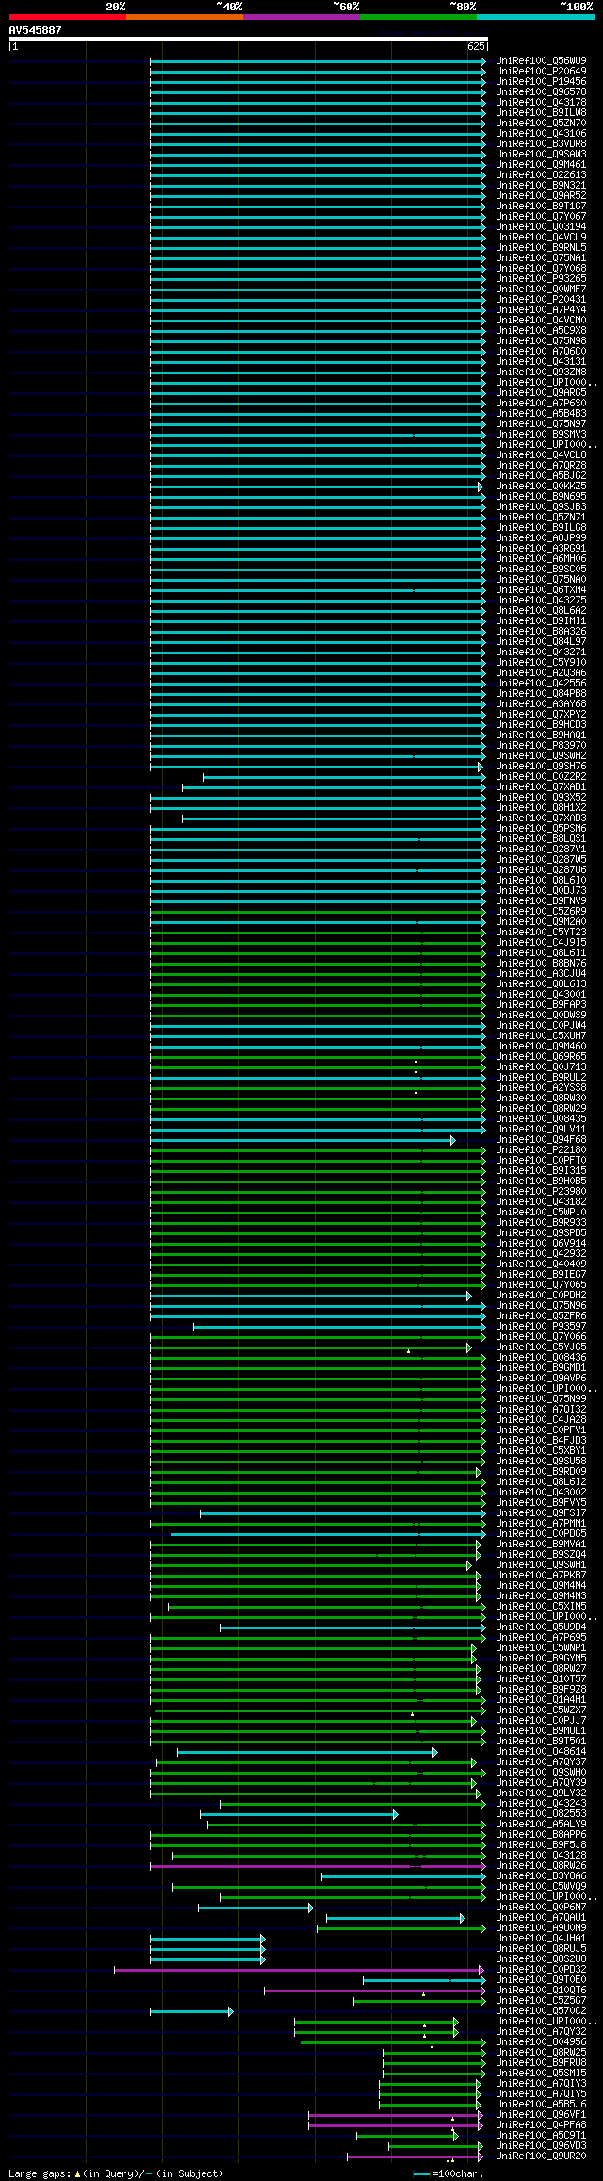Select hit label UniRef100_P22180
Screen dimensions: 603x2181
541,1149
